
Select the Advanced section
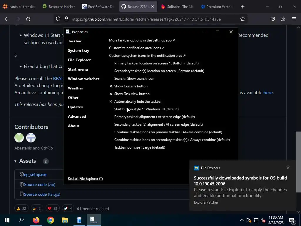point(77,117)
